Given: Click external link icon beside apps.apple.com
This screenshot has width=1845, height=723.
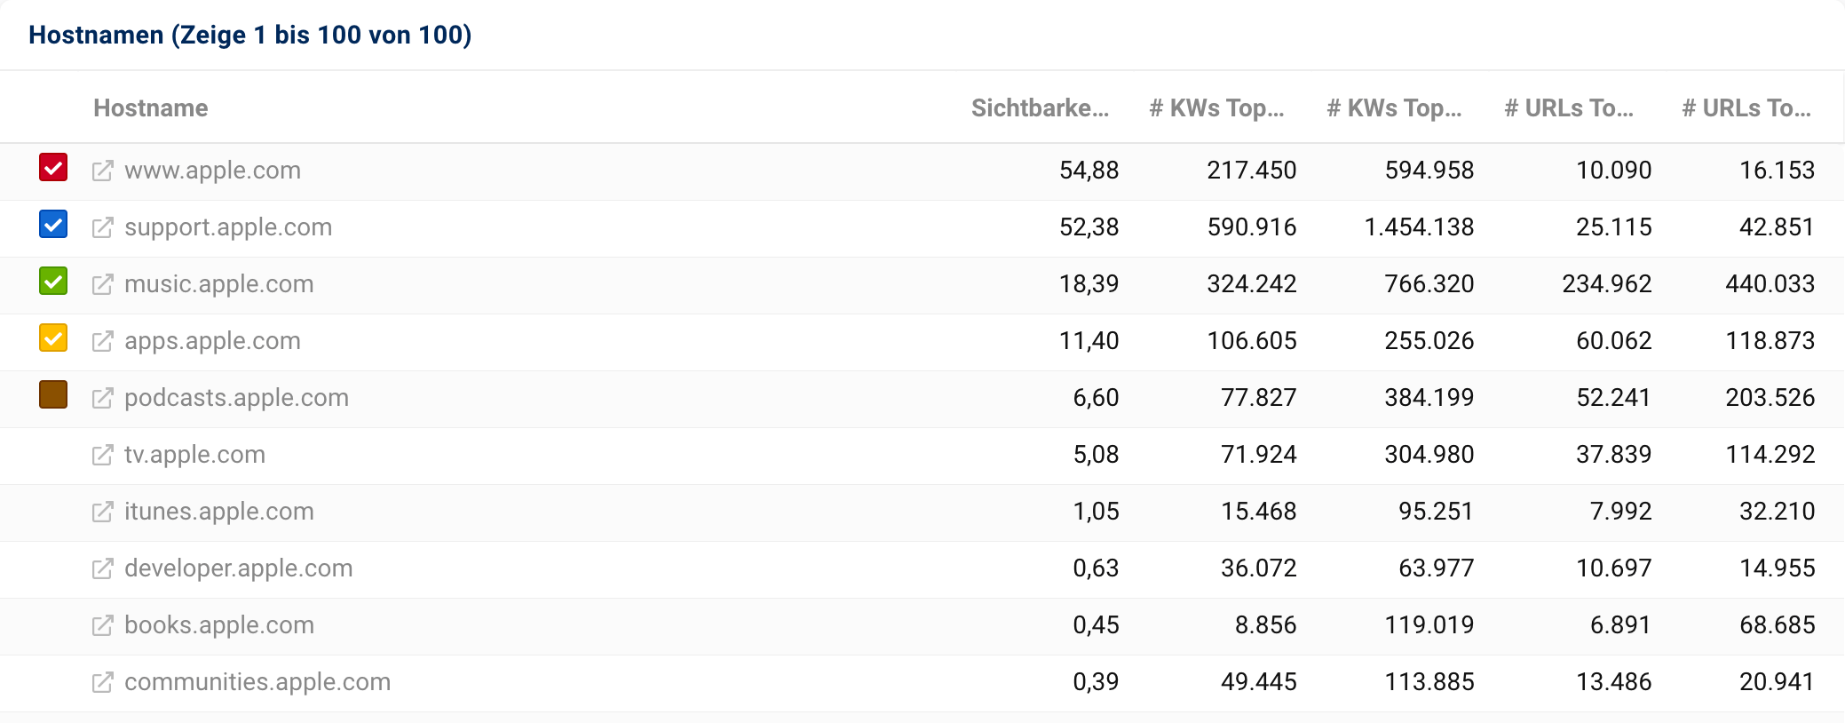Looking at the screenshot, I should click(103, 341).
